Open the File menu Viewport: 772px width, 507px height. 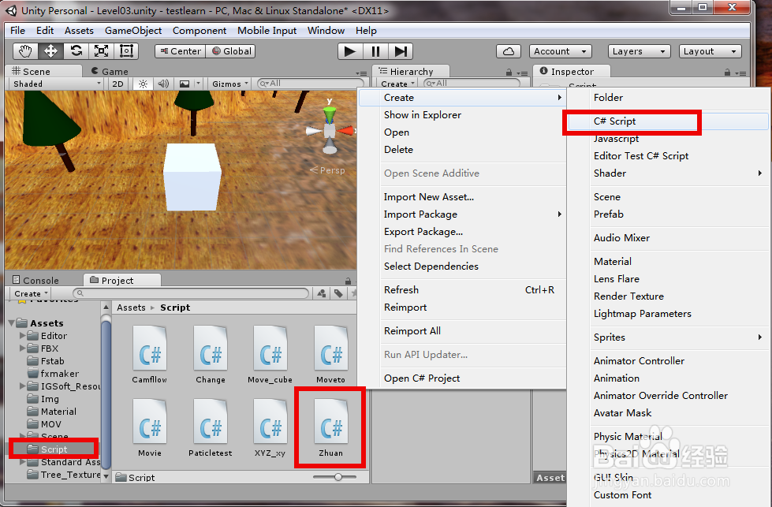point(17,31)
